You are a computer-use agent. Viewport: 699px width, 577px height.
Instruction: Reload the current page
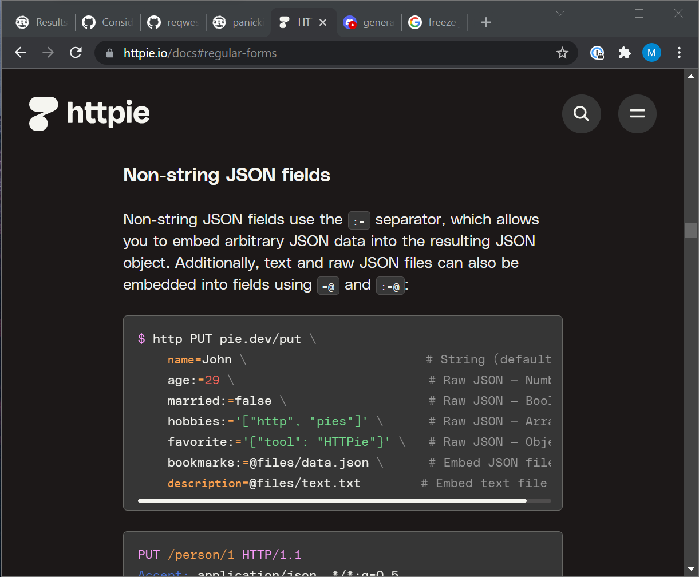coord(76,53)
